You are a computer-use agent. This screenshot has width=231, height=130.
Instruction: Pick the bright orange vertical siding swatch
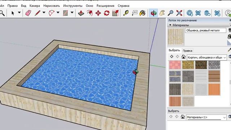coord(214,89)
